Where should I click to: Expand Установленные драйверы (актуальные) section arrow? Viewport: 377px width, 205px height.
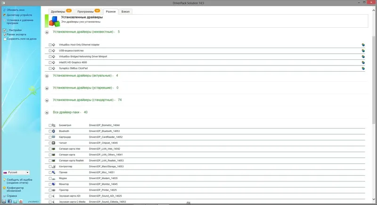pos(47,76)
